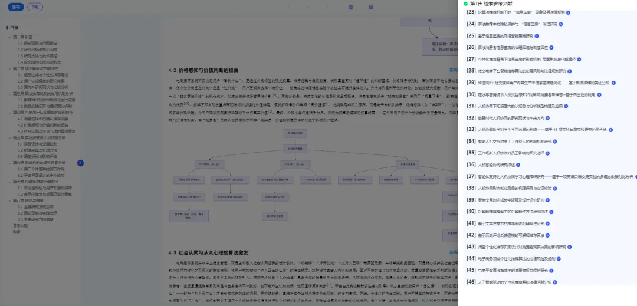Click the blue arrow icon beside reference [42]
Image resolution: width=637 pixels, height=306 pixels.
(547, 235)
